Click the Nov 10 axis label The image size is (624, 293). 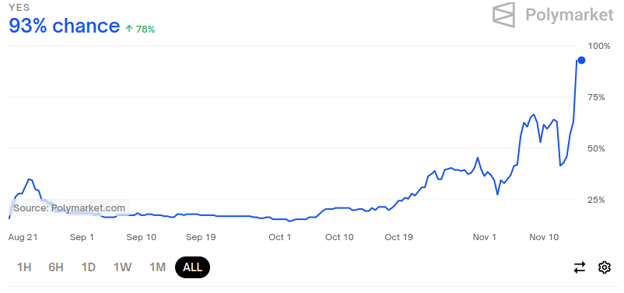pos(544,237)
